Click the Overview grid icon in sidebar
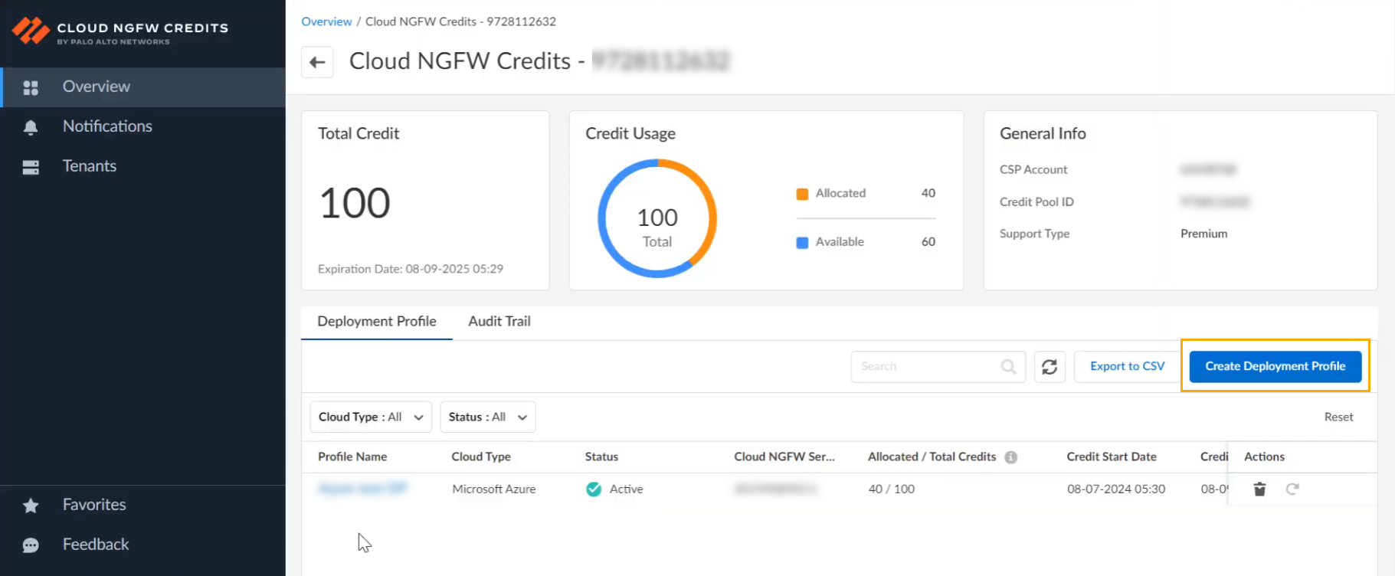The width and height of the screenshot is (1395, 576). (x=31, y=87)
